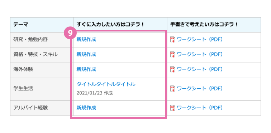This screenshot has height=133, width=271.
Task: Open タイトルタイトルタイトル entry link
Action: coord(106,84)
